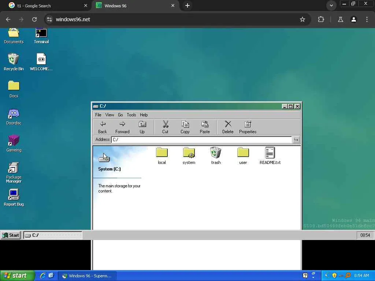Screen dimensions: 375x281
Task: Select the README.txt file
Action: coord(270,156)
